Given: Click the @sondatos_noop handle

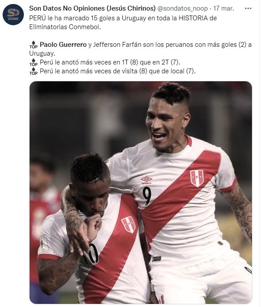Looking at the screenshot, I should [x=182, y=8].
